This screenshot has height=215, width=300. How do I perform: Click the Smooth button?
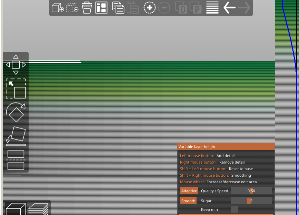(188, 201)
